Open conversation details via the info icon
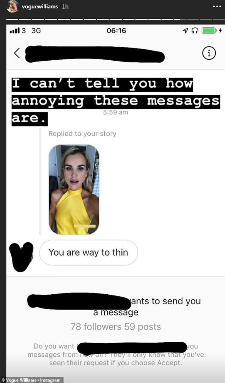 pos(209,53)
